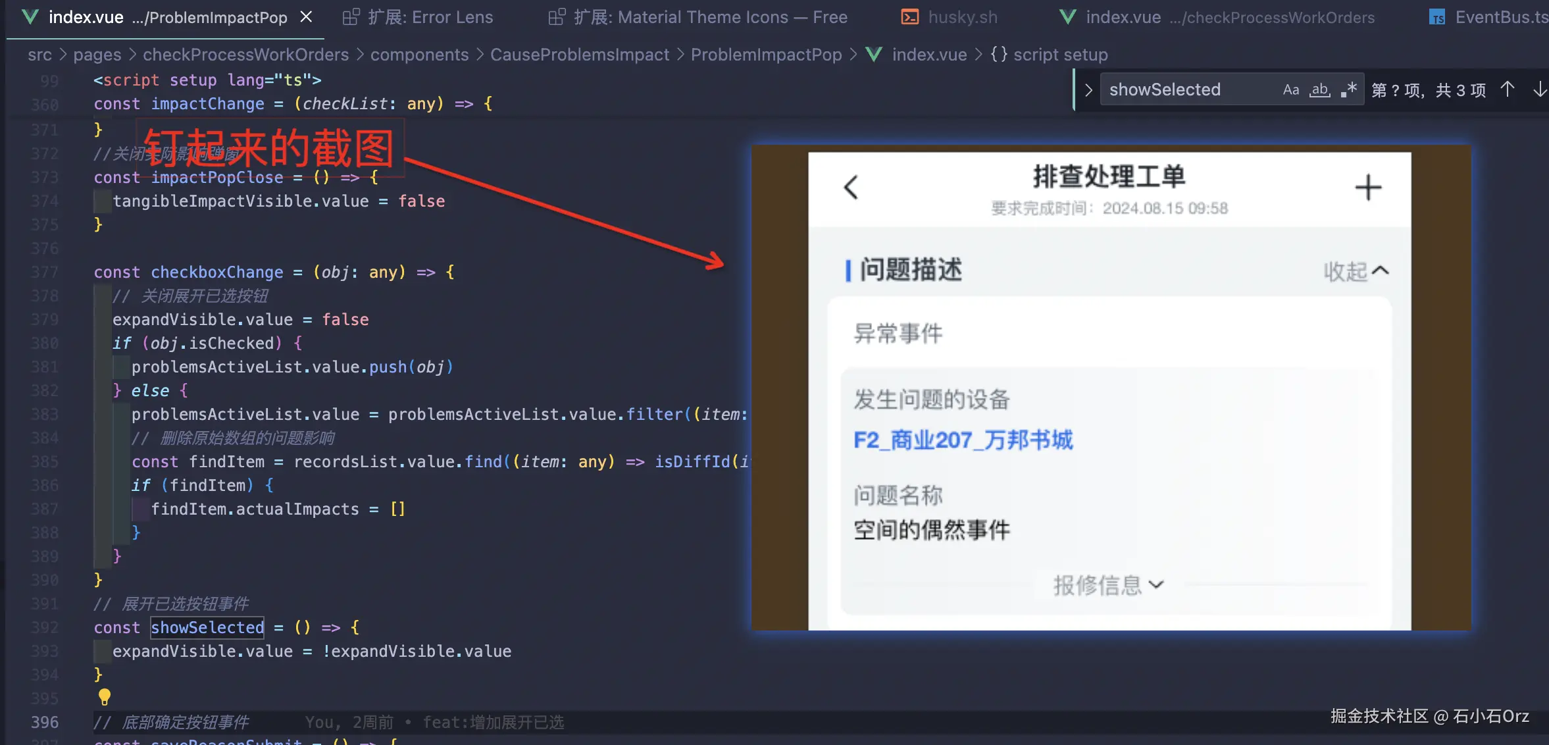Viewport: 1549px width, 745px height.
Task: Tap the plus icon in work order header
Action: [x=1367, y=188]
